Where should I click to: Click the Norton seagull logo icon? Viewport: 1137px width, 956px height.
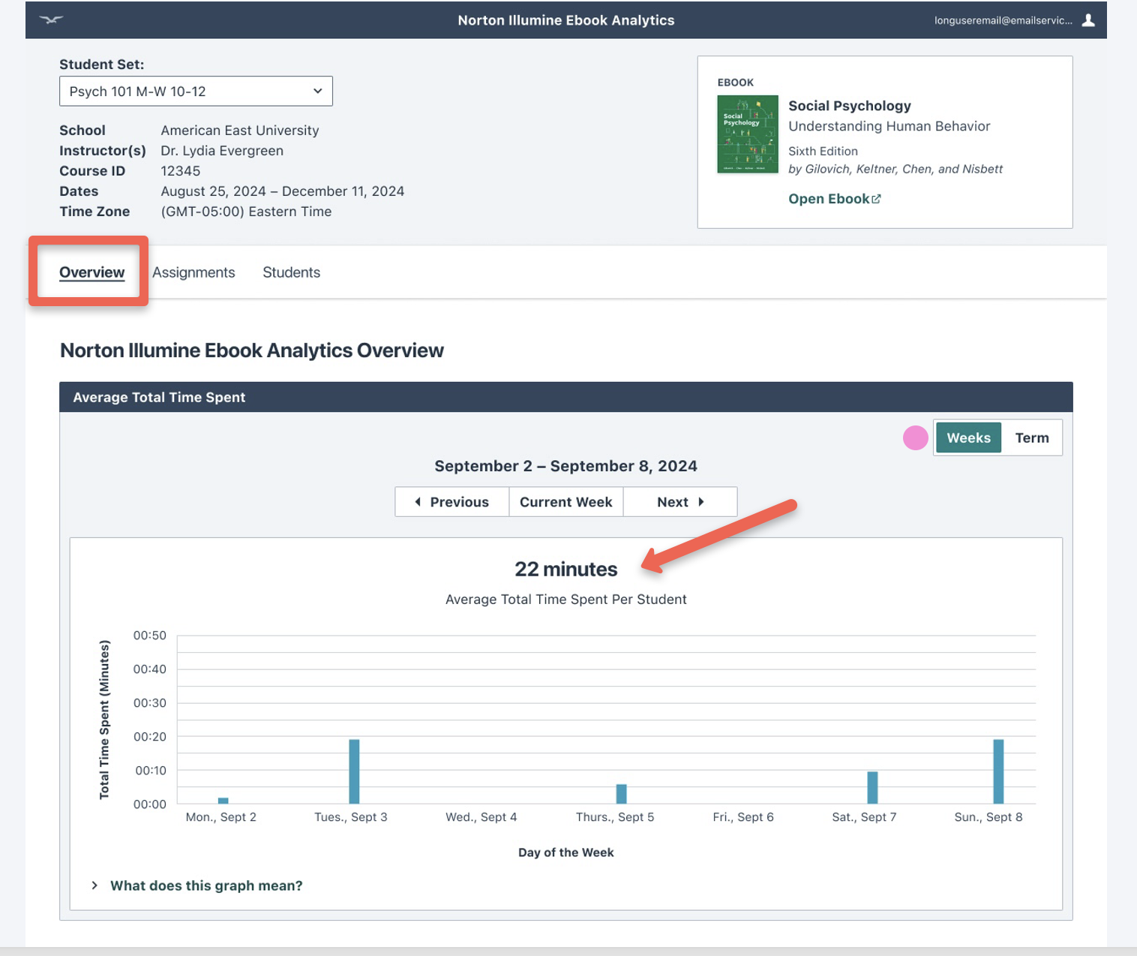click(x=51, y=20)
